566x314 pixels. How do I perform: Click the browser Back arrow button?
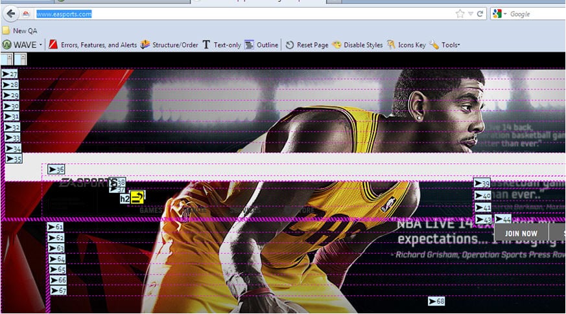click(x=10, y=14)
